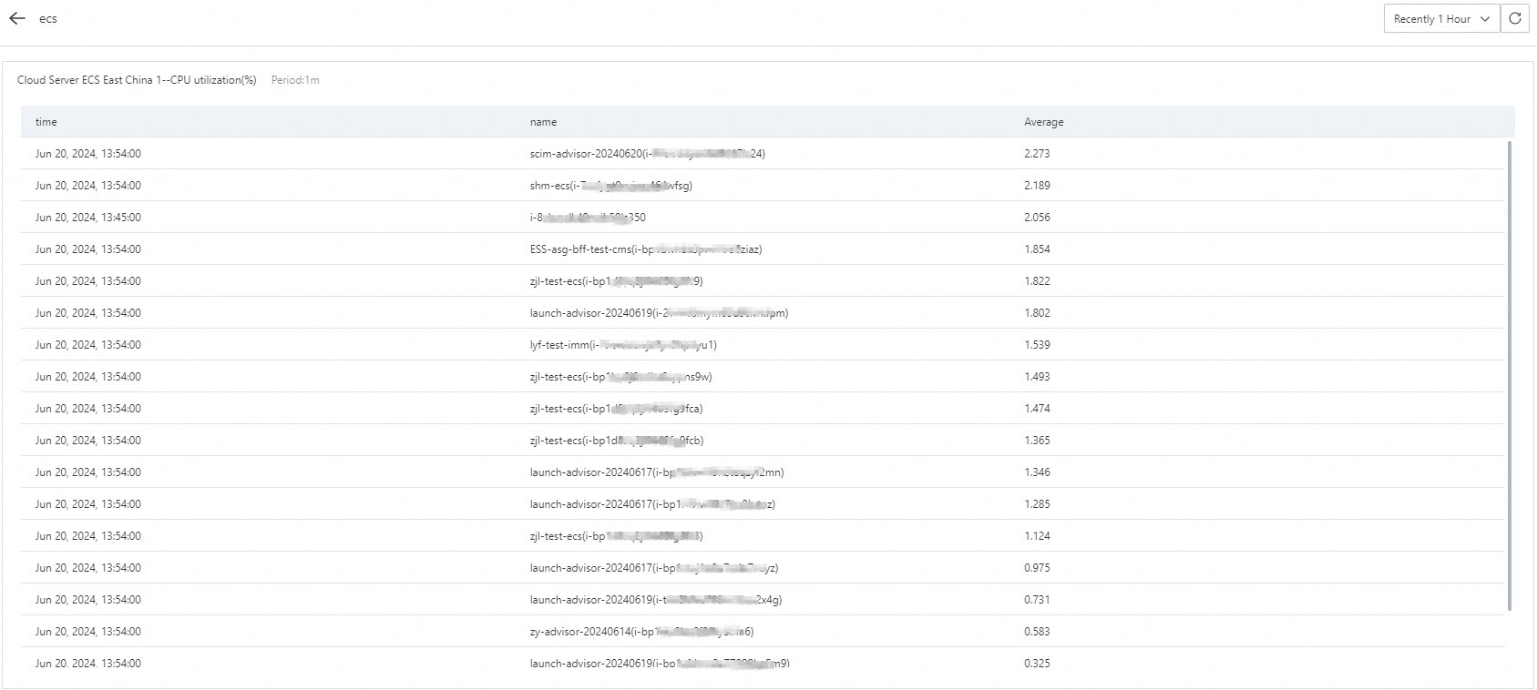Select launch-advisor-20240619 row ending in 2x4g)
The width and height of the screenshot is (1537, 690).
click(x=656, y=600)
